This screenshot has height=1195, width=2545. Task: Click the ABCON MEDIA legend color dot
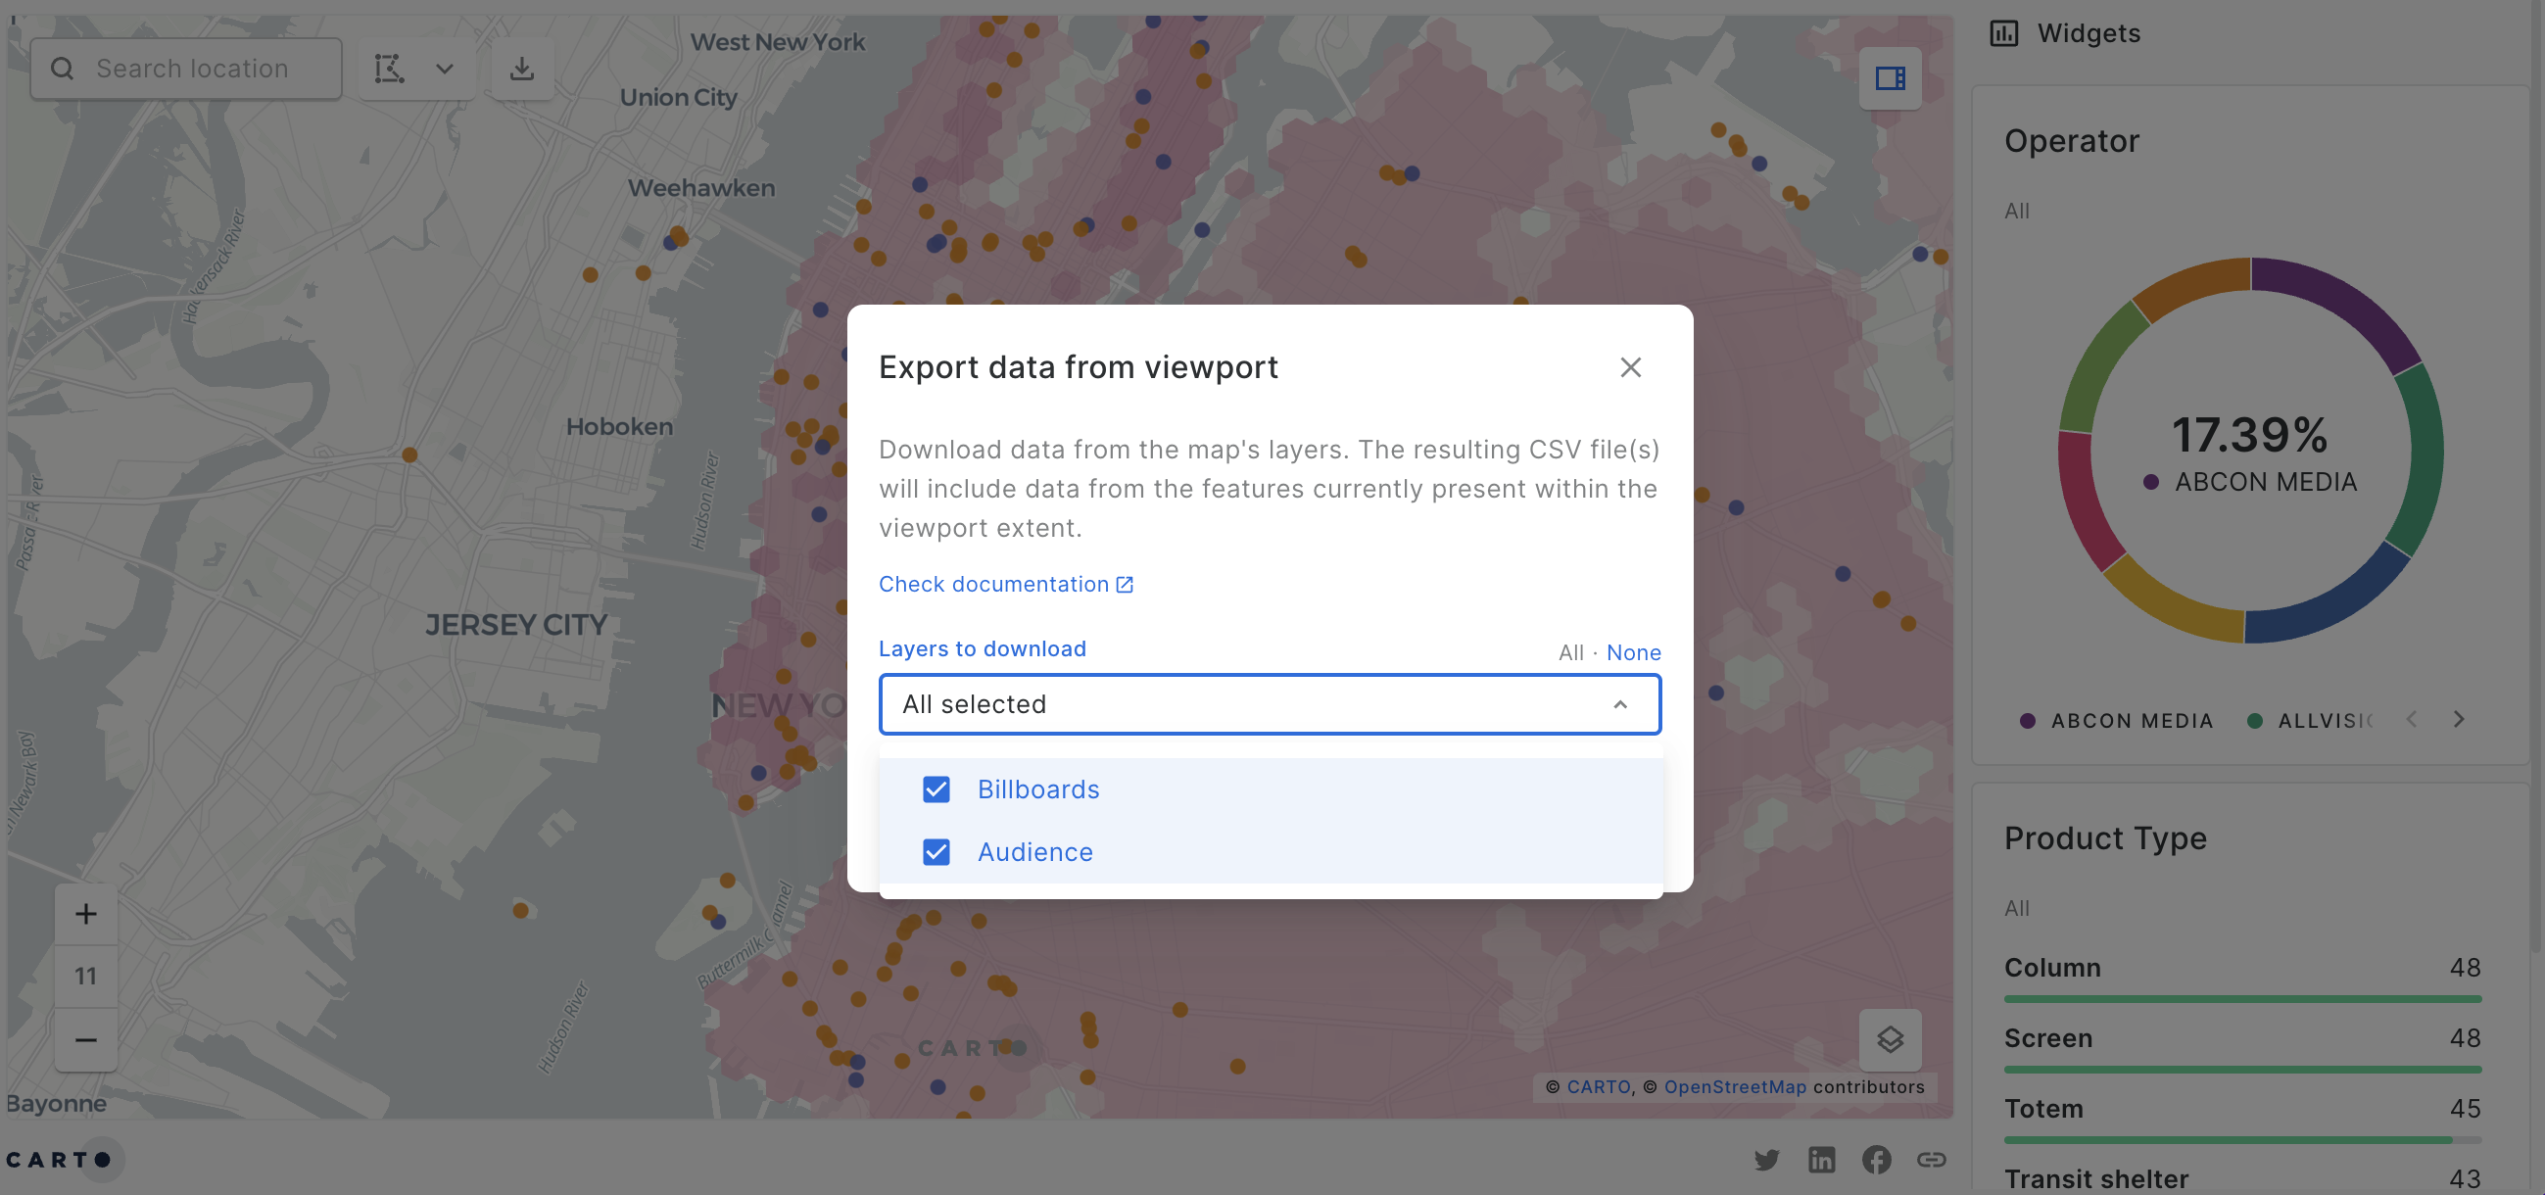click(x=2028, y=720)
